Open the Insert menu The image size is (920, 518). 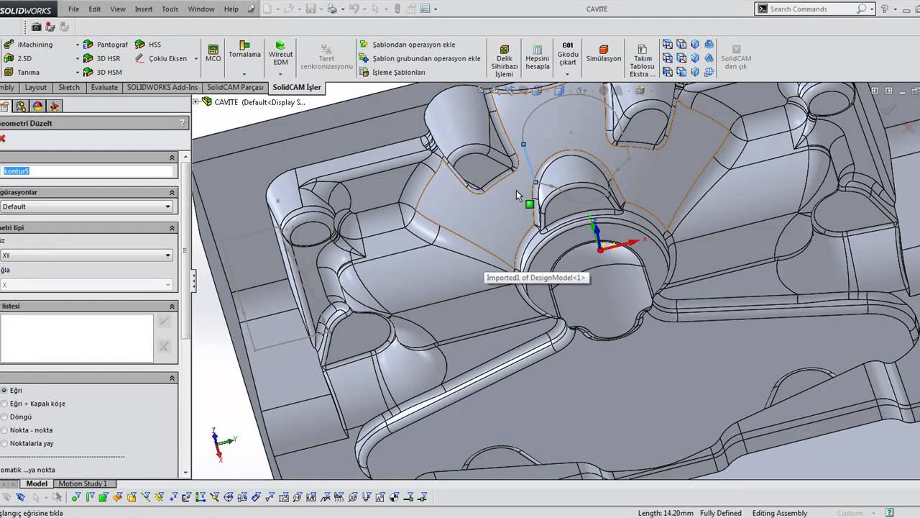click(x=144, y=9)
